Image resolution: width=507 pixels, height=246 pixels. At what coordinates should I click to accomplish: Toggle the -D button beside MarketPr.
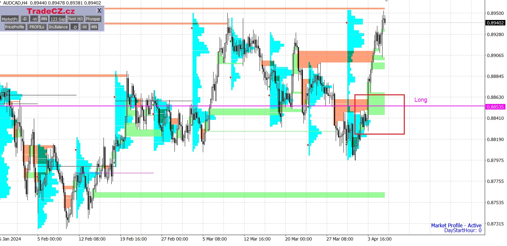pyautogui.click(x=25, y=19)
